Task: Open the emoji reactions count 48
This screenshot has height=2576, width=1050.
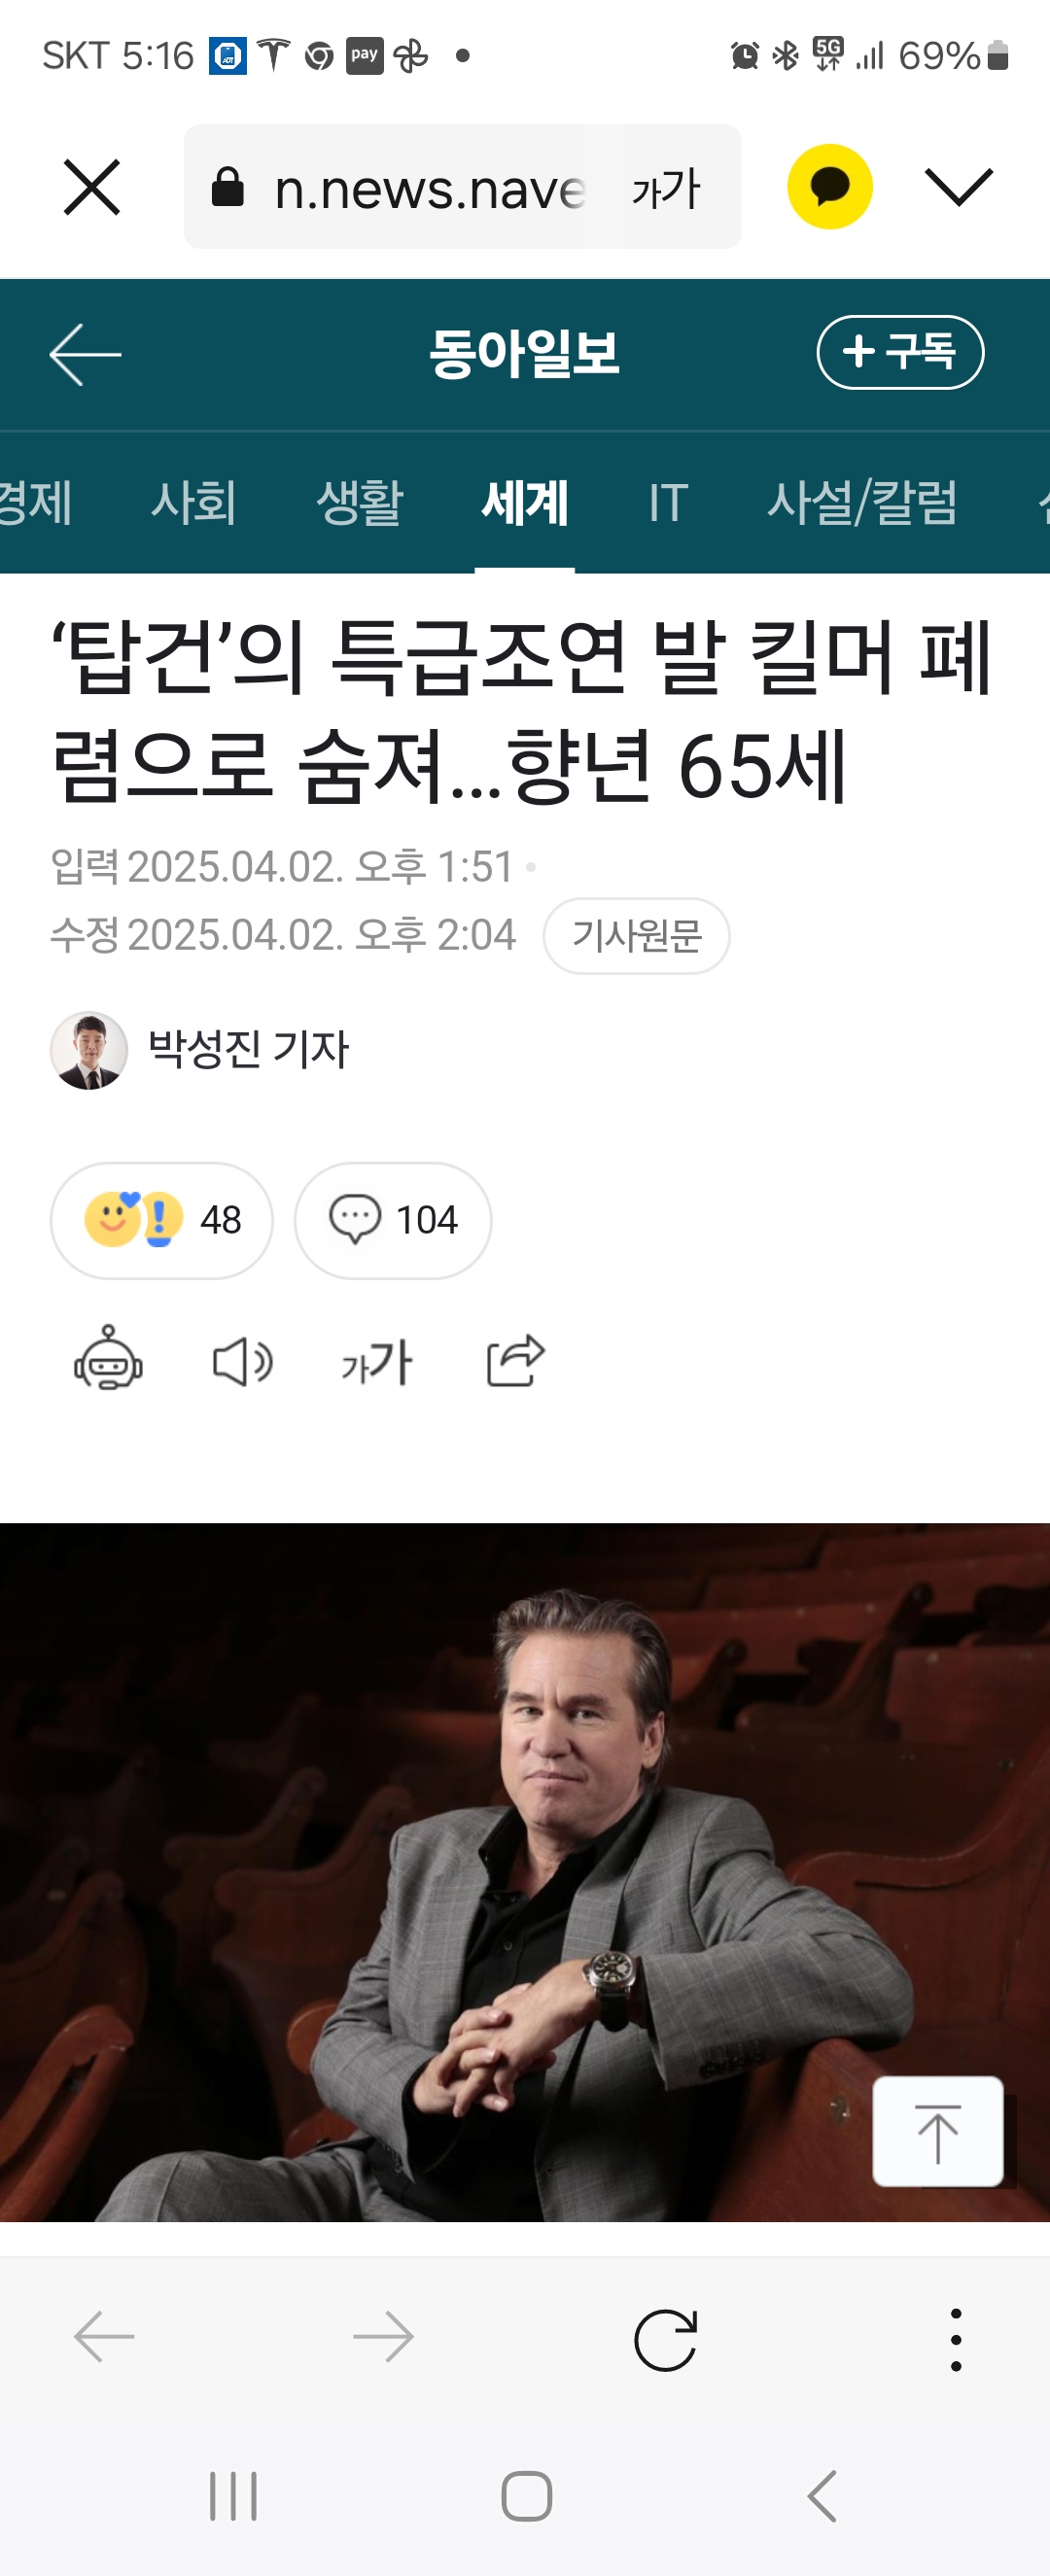Action: pos(162,1219)
